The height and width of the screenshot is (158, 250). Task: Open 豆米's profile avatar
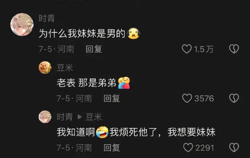[45, 67]
